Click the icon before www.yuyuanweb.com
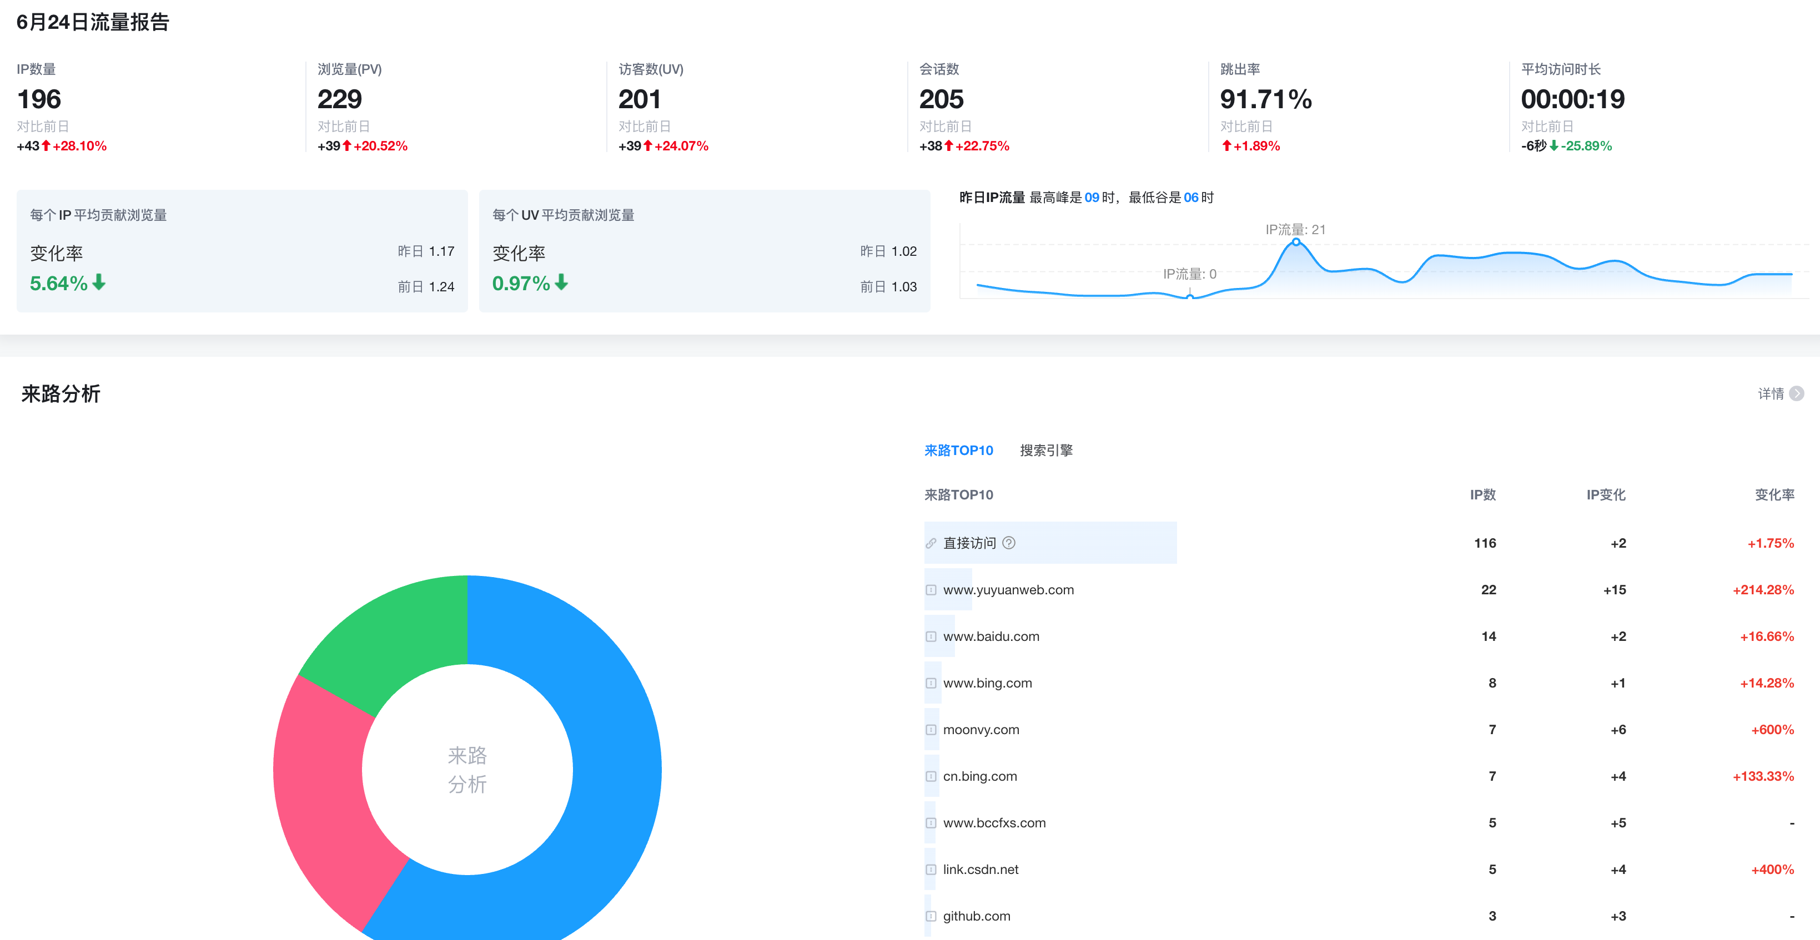Screen dimensions: 1820x940 pyautogui.click(x=931, y=590)
